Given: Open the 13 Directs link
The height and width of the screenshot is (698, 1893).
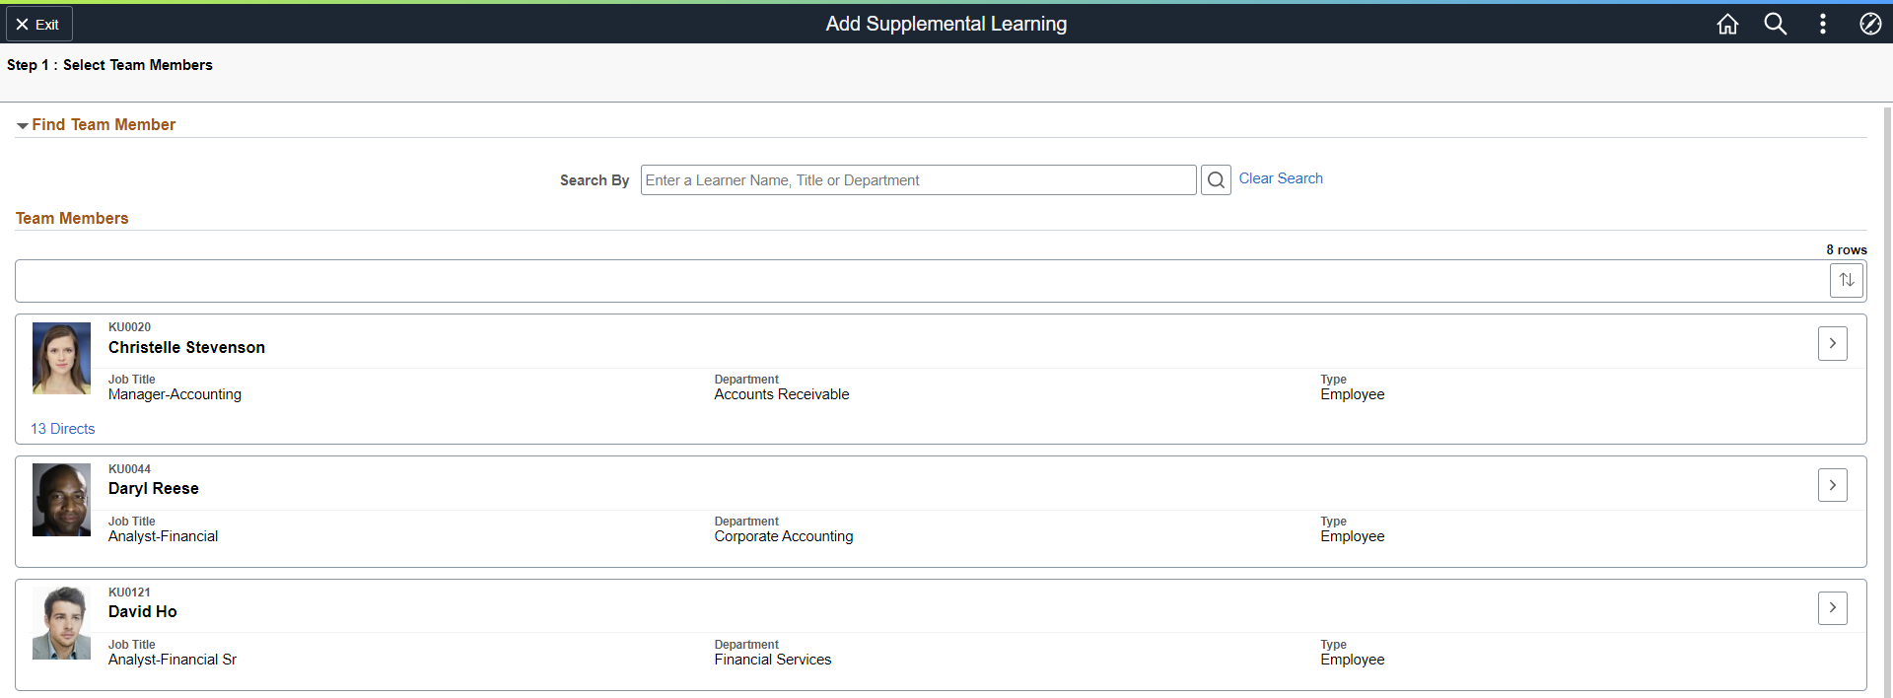Looking at the screenshot, I should (x=63, y=429).
